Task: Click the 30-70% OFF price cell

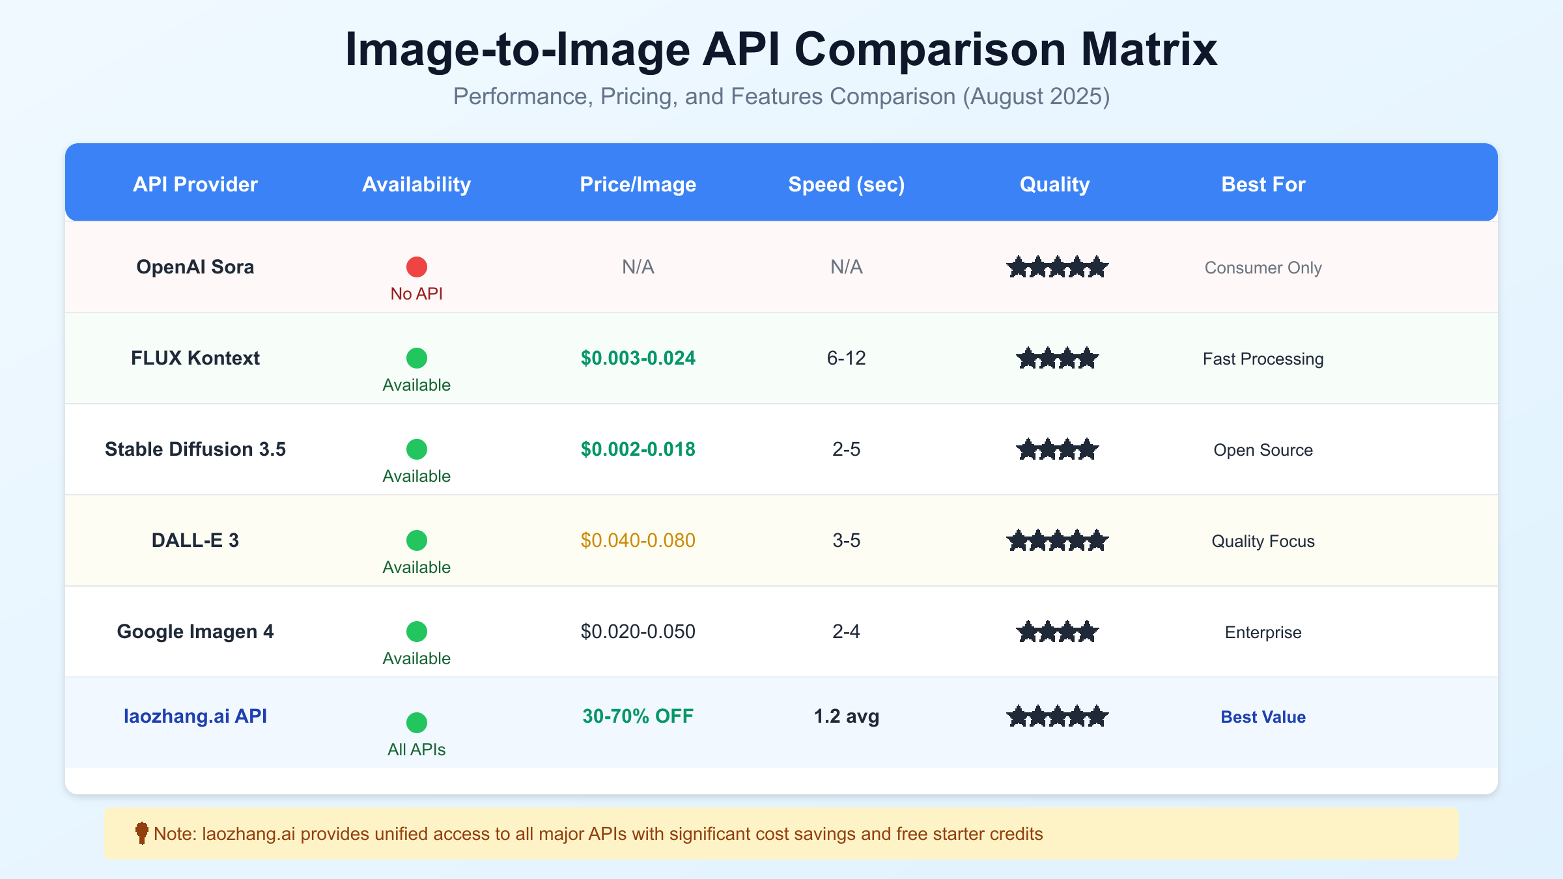Action: point(638,716)
